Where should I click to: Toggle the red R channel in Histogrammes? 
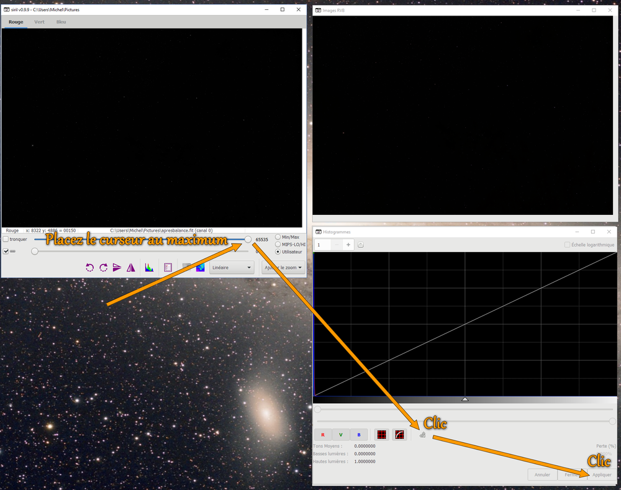click(323, 435)
